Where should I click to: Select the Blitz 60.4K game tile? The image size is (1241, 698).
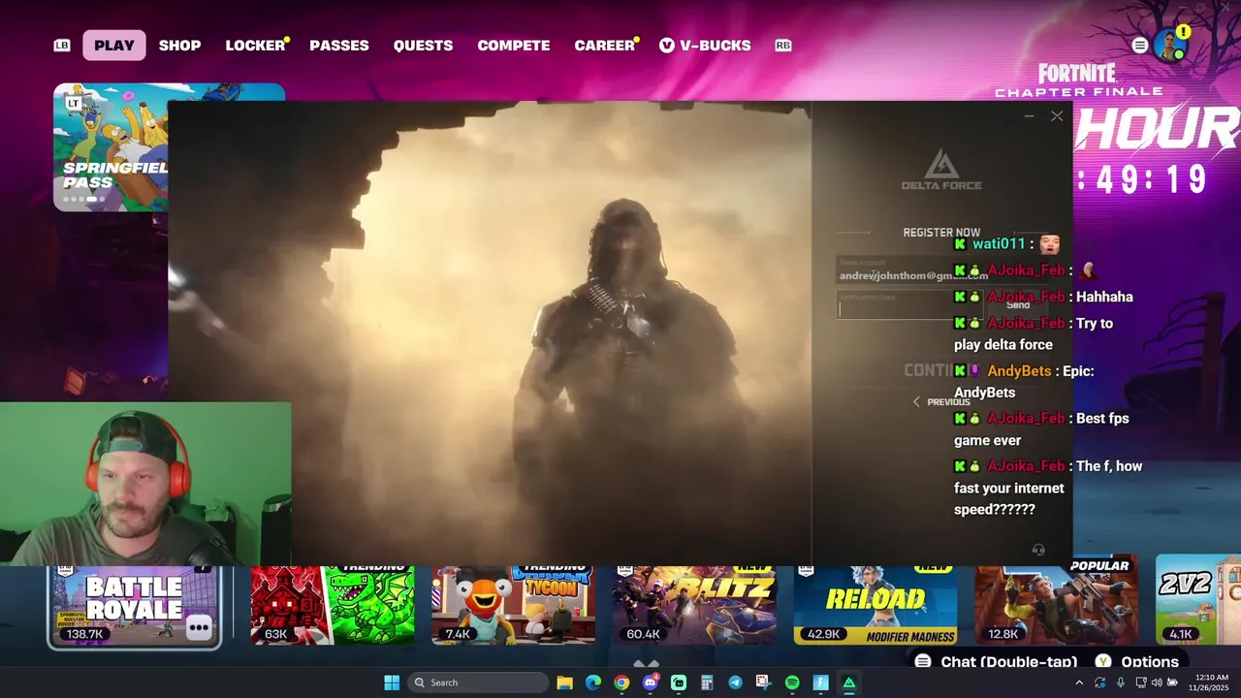pyautogui.click(x=694, y=605)
